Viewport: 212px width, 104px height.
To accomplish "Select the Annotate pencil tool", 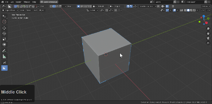I will click(4, 51).
